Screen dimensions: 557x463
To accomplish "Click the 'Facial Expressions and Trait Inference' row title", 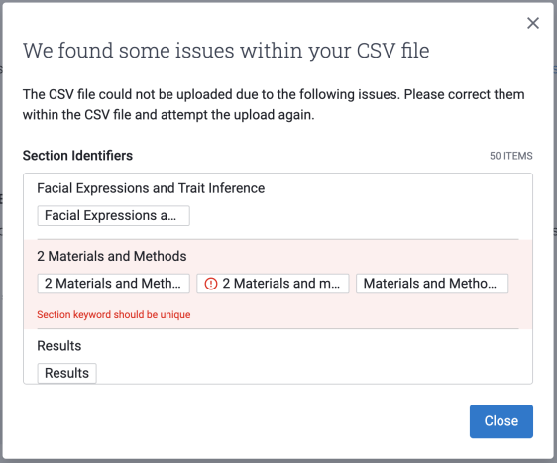I will [151, 188].
